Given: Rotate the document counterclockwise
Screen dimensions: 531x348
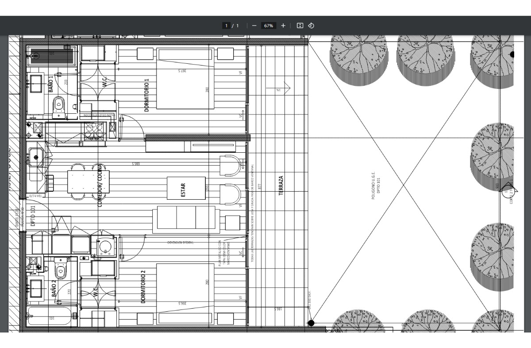Looking at the screenshot, I should (x=311, y=26).
